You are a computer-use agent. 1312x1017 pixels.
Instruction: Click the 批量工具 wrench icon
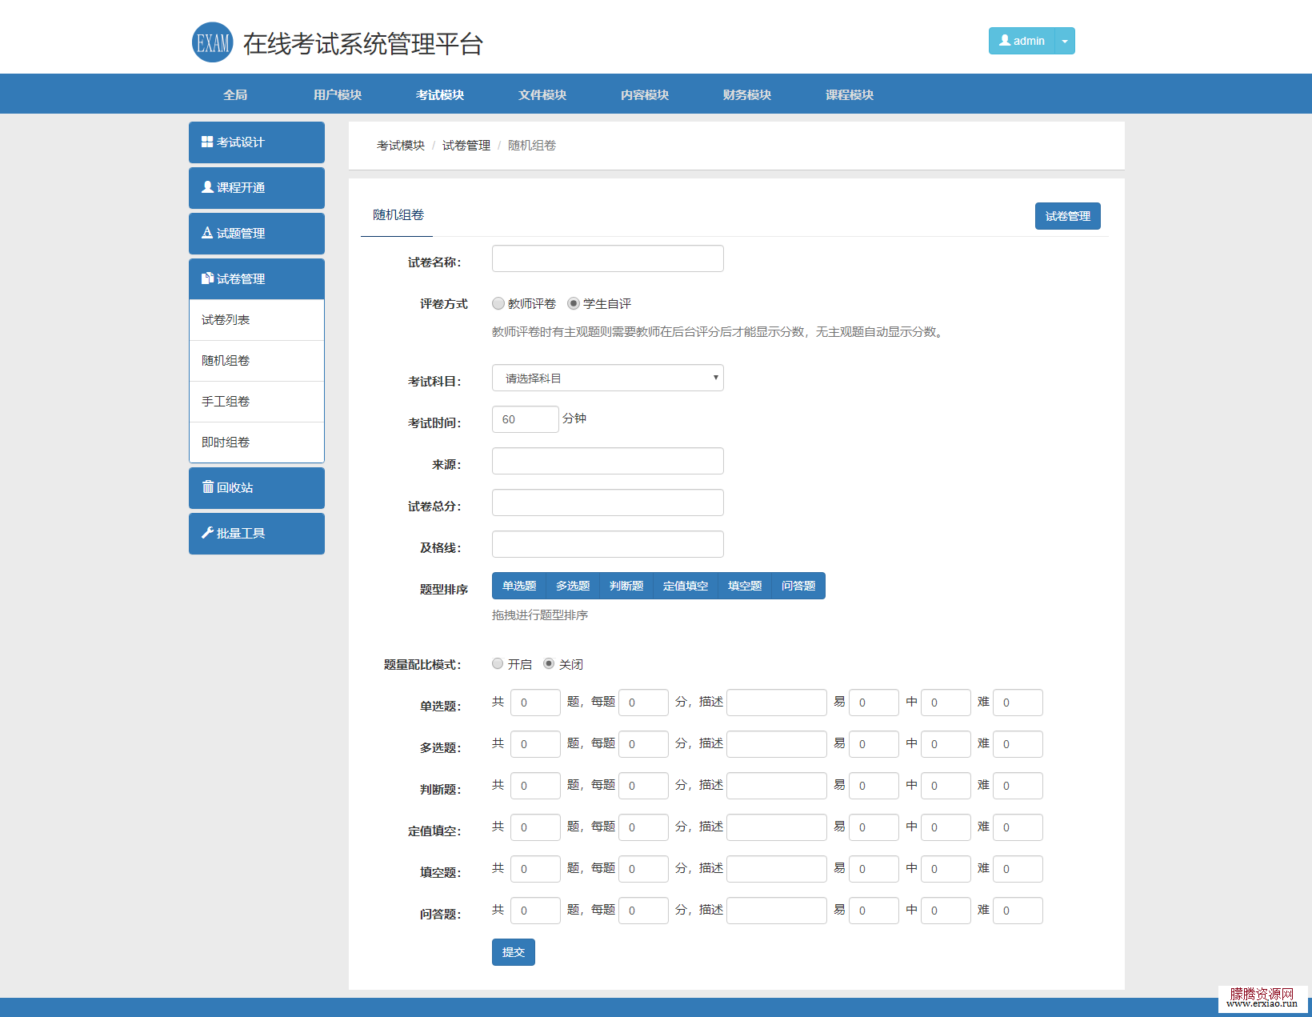click(207, 533)
